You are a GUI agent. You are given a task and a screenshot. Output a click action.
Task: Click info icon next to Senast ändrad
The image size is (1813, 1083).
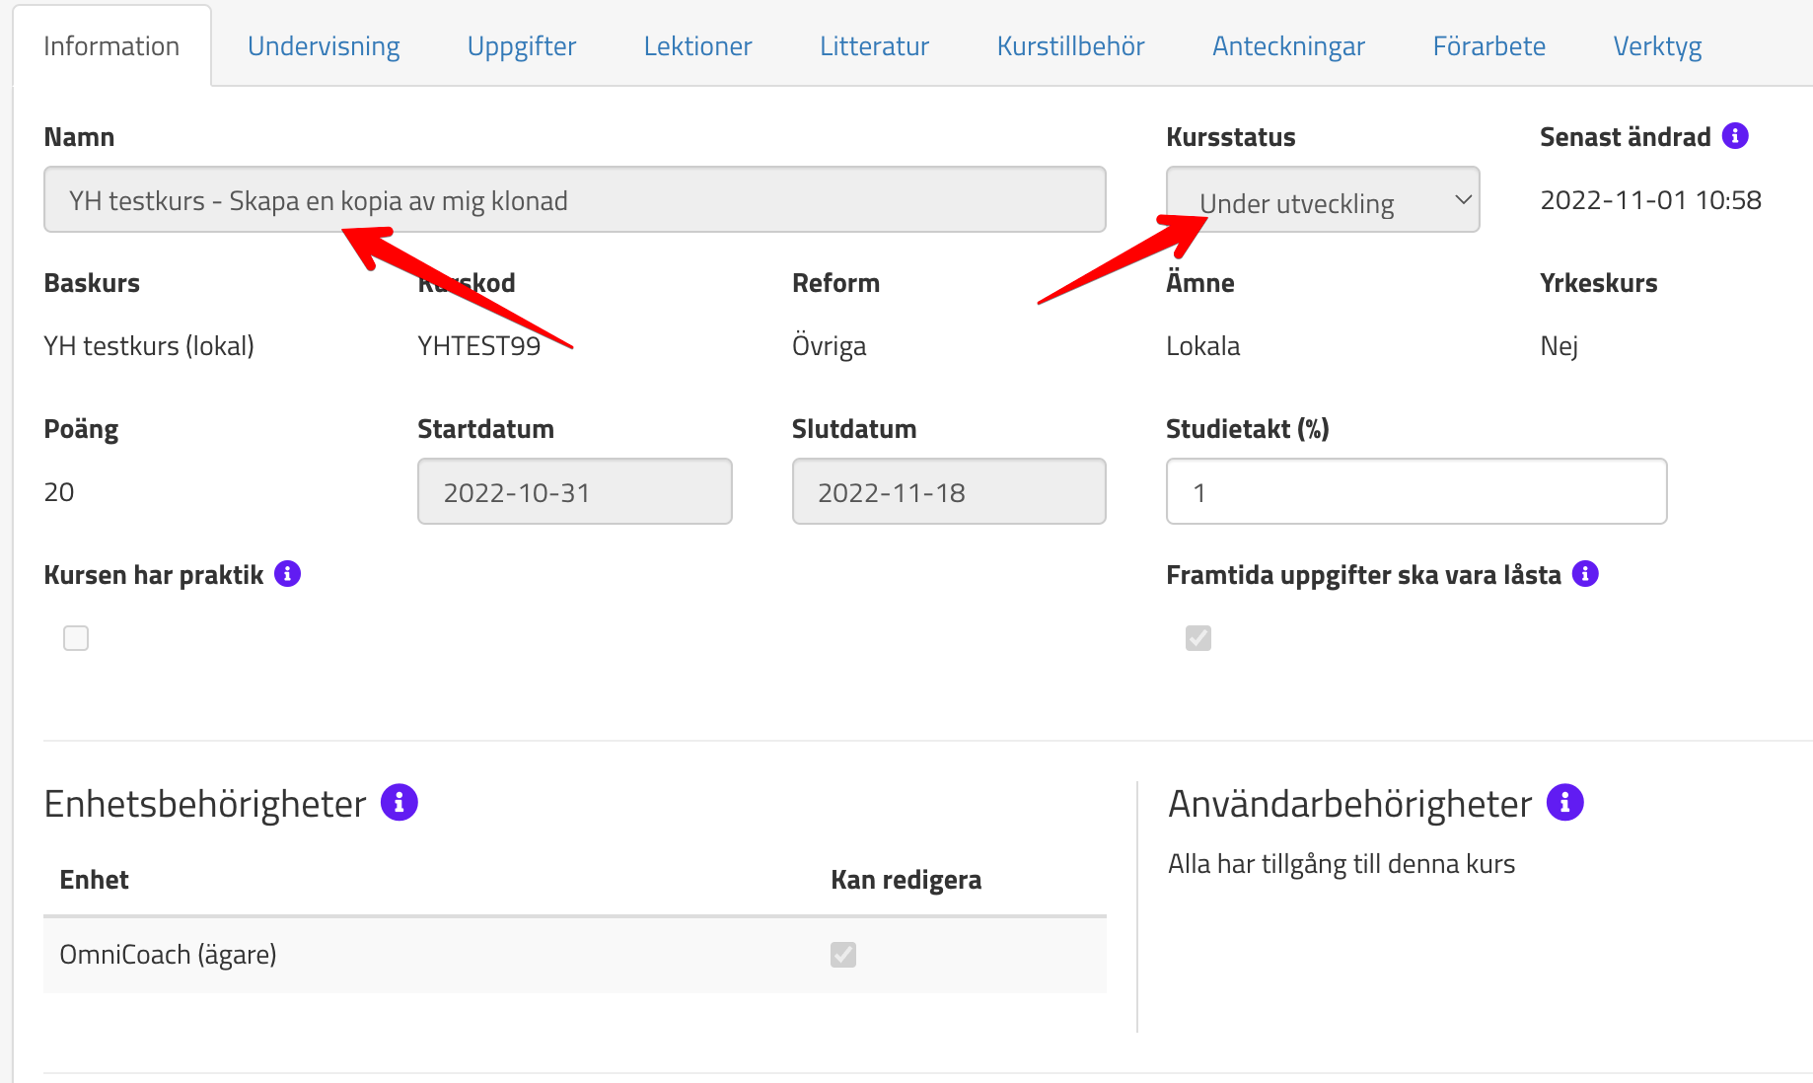click(1735, 136)
